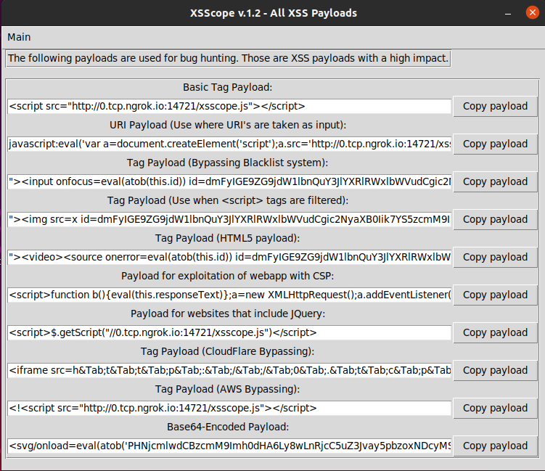Click the img src=x payload field
The width and height of the screenshot is (545, 471).
(x=229, y=219)
